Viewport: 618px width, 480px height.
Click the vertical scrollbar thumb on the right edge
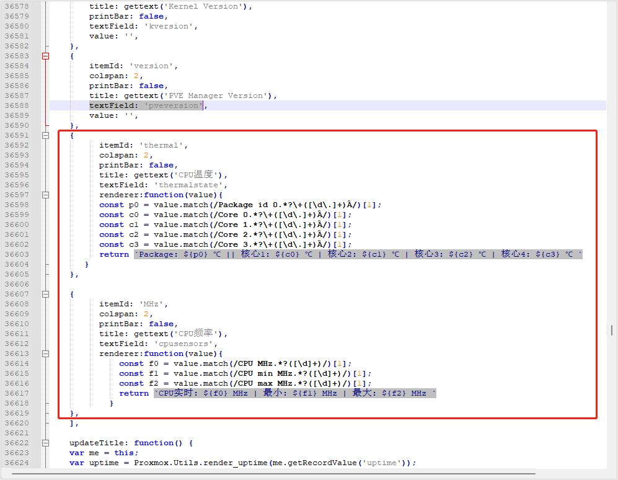pyautogui.click(x=612, y=331)
